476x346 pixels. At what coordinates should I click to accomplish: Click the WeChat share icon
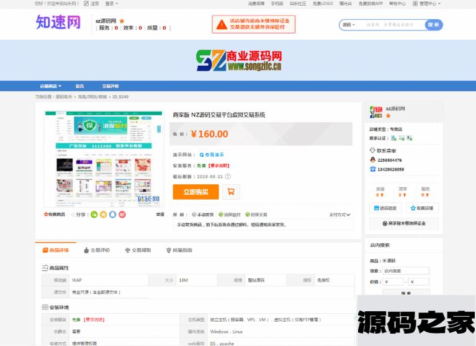tap(94, 215)
